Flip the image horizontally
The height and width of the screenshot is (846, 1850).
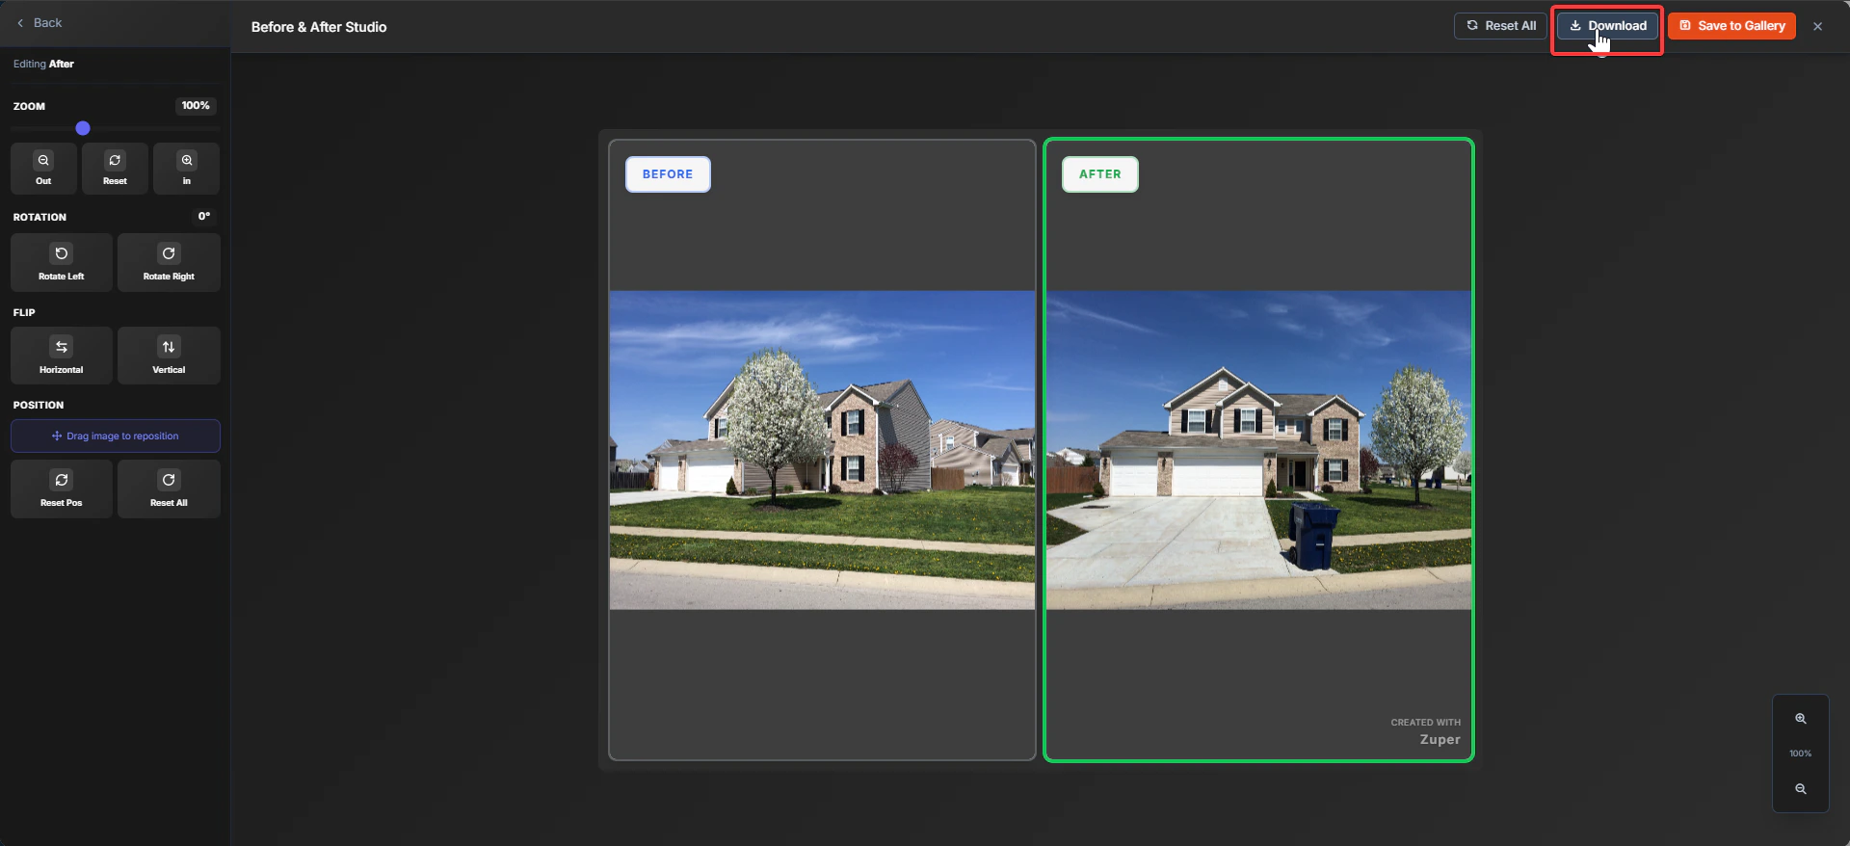pos(62,356)
